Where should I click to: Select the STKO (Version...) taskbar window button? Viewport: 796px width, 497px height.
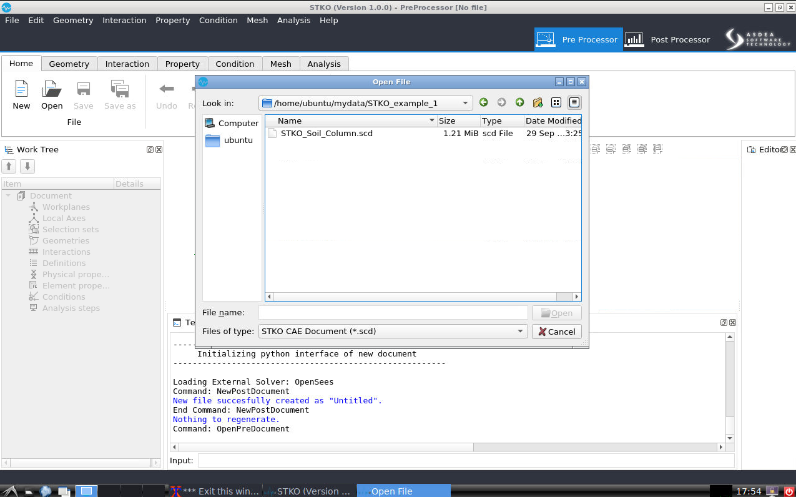click(308, 491)
